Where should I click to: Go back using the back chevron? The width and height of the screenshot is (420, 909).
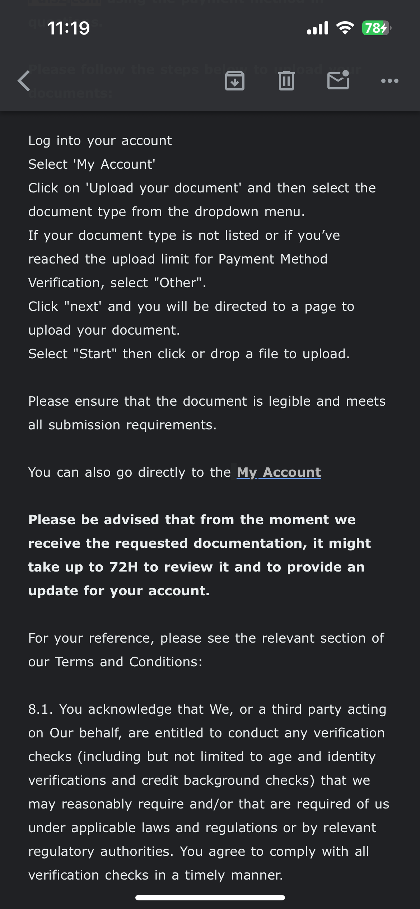pyautogui.click(x=24, y=81)
